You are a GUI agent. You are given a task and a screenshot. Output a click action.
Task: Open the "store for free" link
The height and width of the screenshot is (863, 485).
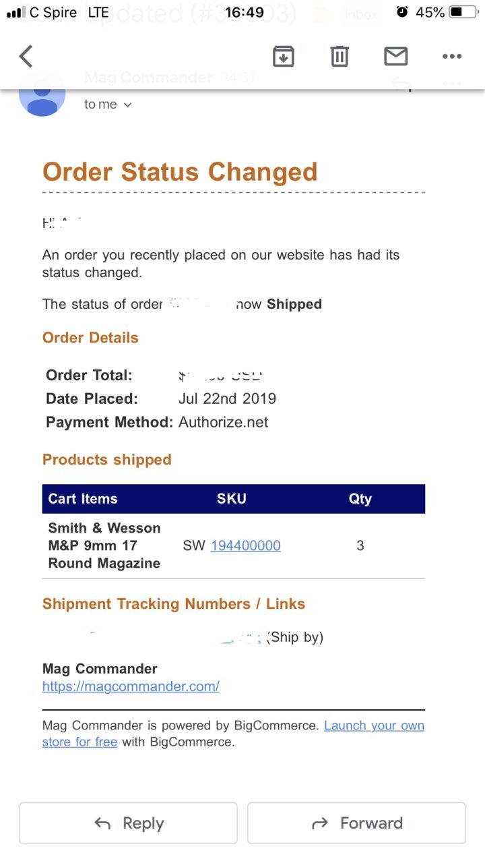79,742
